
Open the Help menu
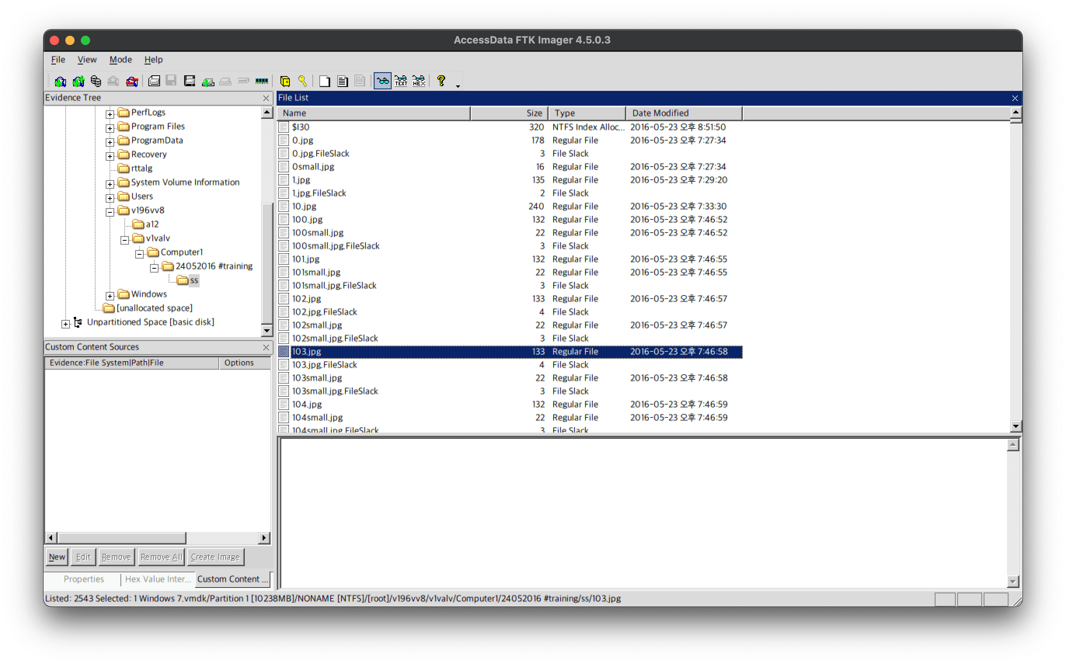[x=153, y=60]
